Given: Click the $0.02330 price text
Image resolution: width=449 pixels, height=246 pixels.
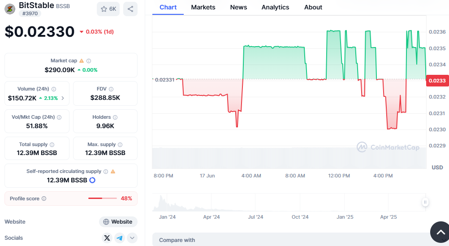Looking at the screenshot, I should click(39, 31).
